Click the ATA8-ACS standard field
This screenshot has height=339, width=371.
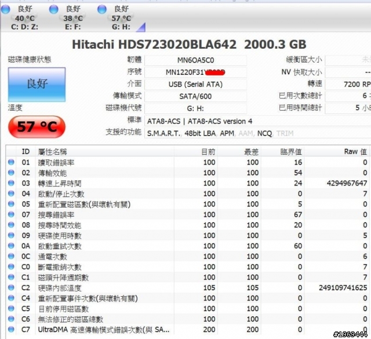(x=257, y=121)
